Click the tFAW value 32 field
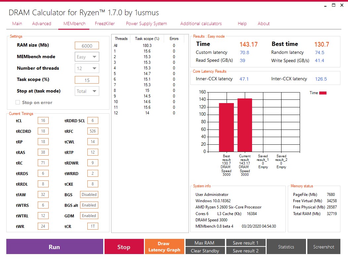Viewport: 348px width, 261px height. pyautogui.click(x=43, y=195)
